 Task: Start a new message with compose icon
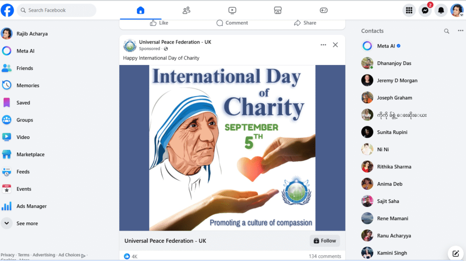(x=456, y=253)
